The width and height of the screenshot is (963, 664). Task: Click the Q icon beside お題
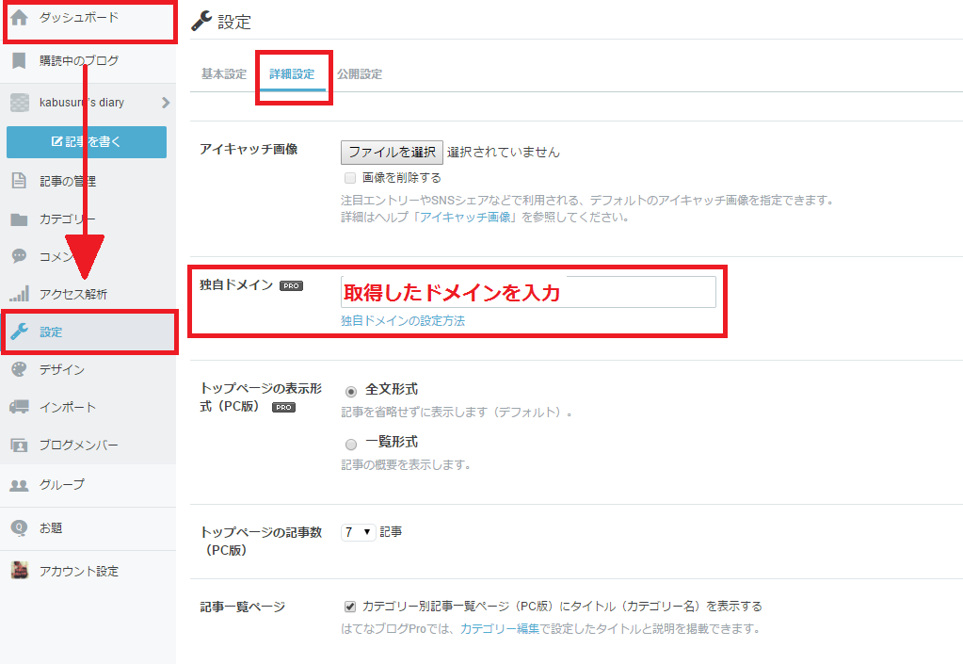point(19,527)
